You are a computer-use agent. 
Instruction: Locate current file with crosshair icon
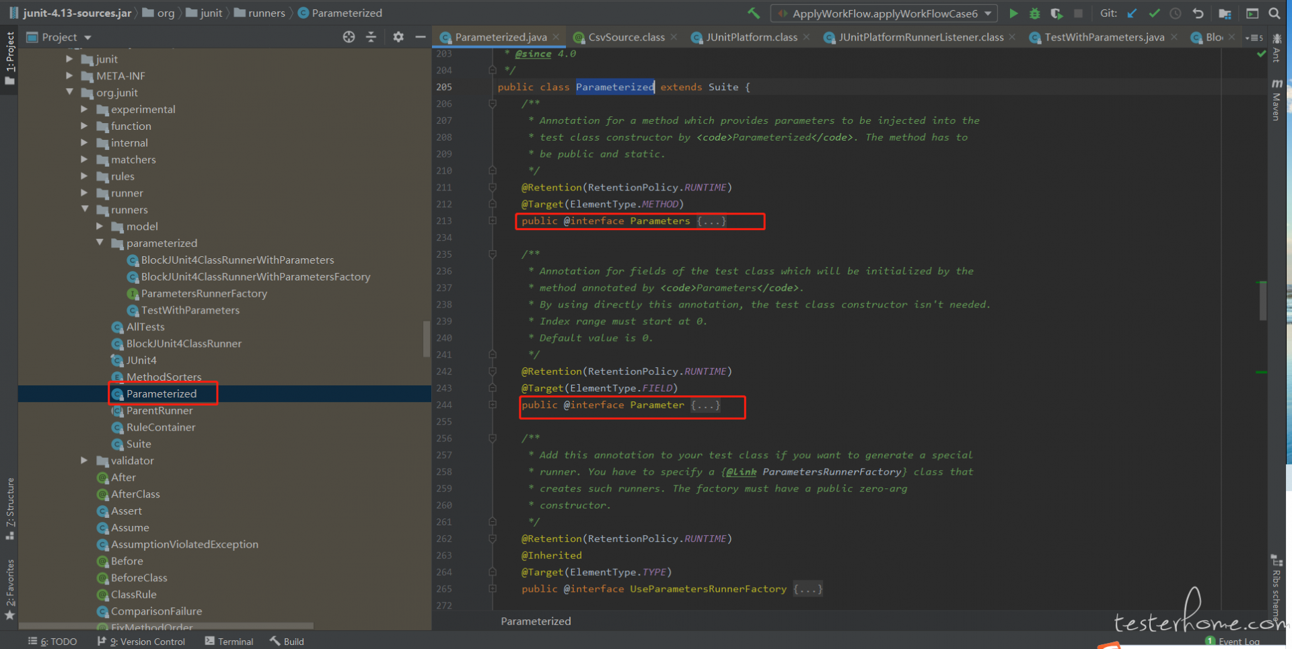point(349,37)
